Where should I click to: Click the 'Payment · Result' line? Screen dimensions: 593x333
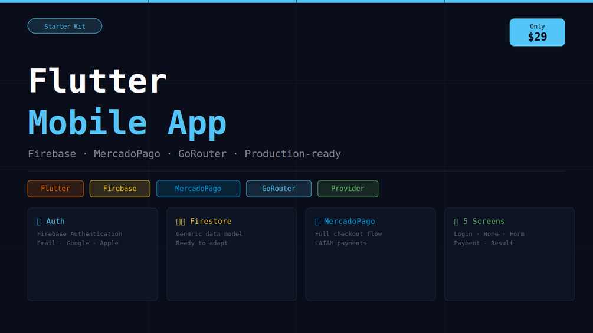483,243
